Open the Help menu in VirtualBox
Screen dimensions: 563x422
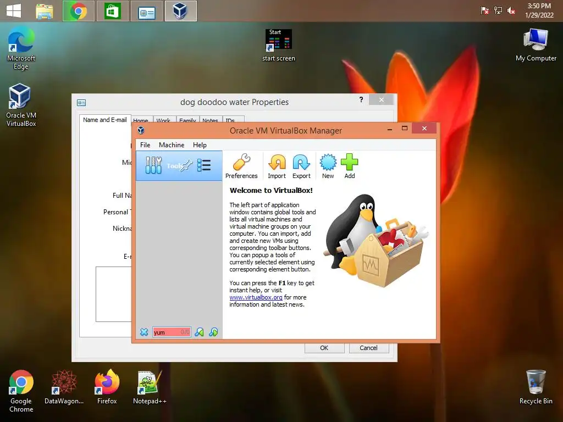pyautogui.click(x=200, y=145)
